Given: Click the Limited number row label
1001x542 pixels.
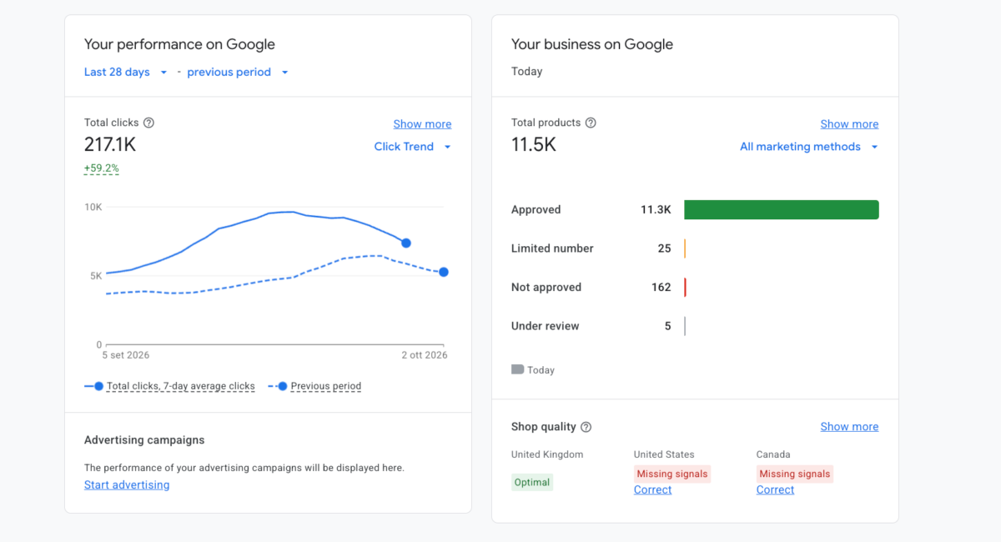Looking at the screenshot, I should pyautogui.click(x=552, y=248).
